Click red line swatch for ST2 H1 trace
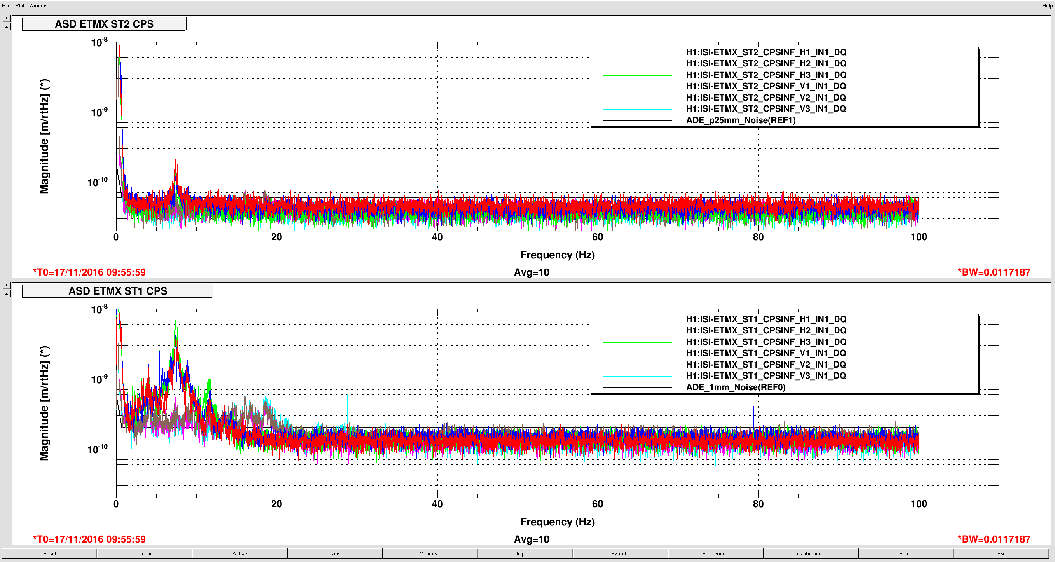The image size is (1055, 562). coord(638,53)
